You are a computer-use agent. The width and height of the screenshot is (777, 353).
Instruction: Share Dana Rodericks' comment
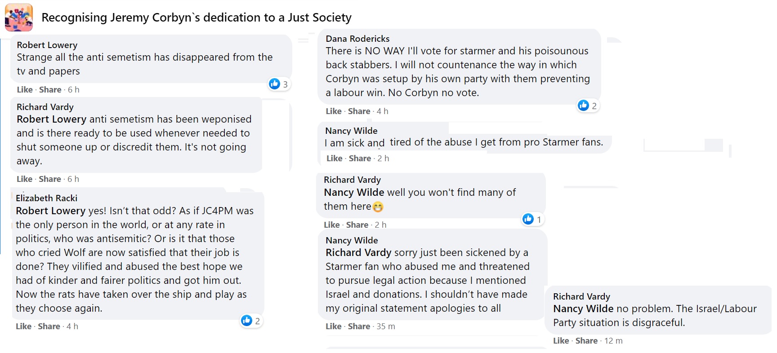click(x=359, y=111)
